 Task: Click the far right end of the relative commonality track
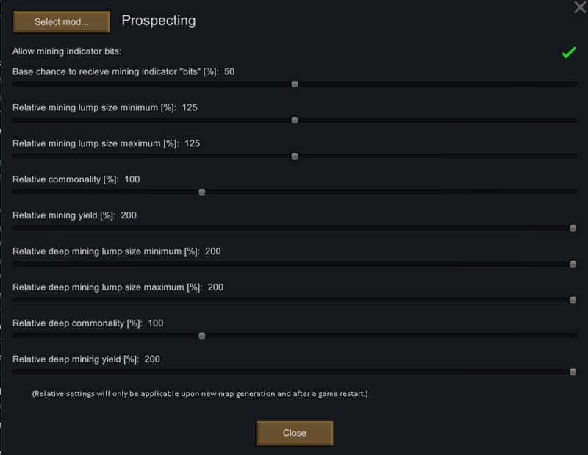(575, 192)
